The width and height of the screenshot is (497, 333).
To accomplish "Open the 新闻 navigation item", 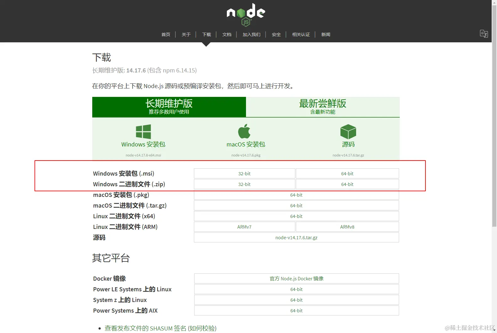I will point(326,34).
